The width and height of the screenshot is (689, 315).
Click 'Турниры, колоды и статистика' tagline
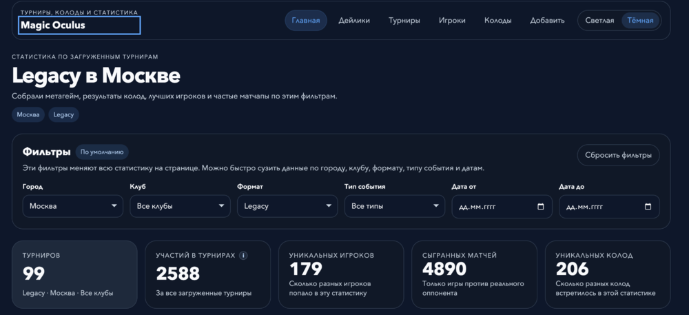[79, 12]
